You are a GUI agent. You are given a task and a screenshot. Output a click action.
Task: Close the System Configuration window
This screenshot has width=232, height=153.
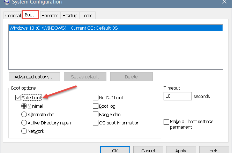(x=224, y=2)
